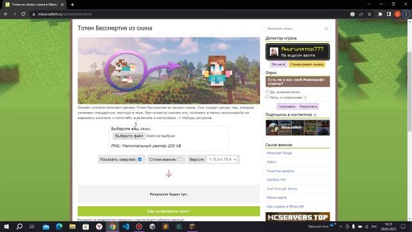This screenshot has height=232, width=412.
Task: Click the Результаты poll button
Action: (x=308, y=106)
